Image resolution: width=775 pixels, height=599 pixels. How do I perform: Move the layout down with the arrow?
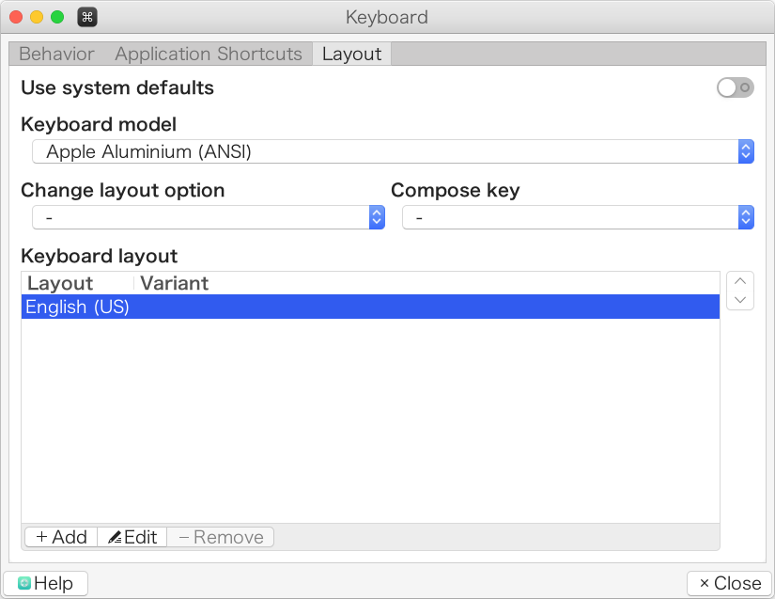click(740, 300)
